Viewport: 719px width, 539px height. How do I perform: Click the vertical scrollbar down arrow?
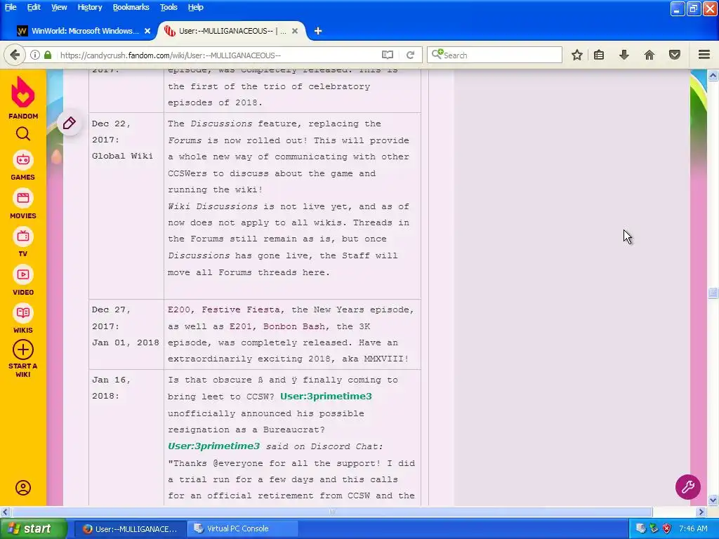tap(713, 500)
